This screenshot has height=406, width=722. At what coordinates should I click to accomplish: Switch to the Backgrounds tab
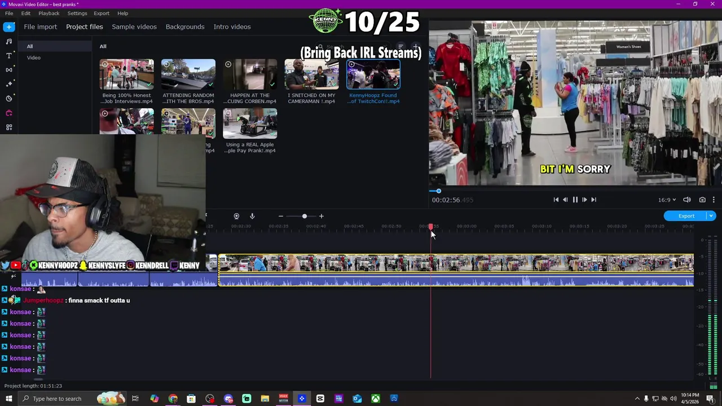[x=185, y=27]
